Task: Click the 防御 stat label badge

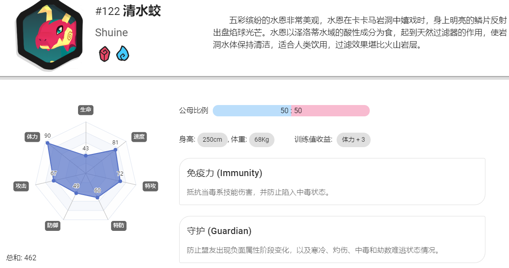Action: pos(53,225)
